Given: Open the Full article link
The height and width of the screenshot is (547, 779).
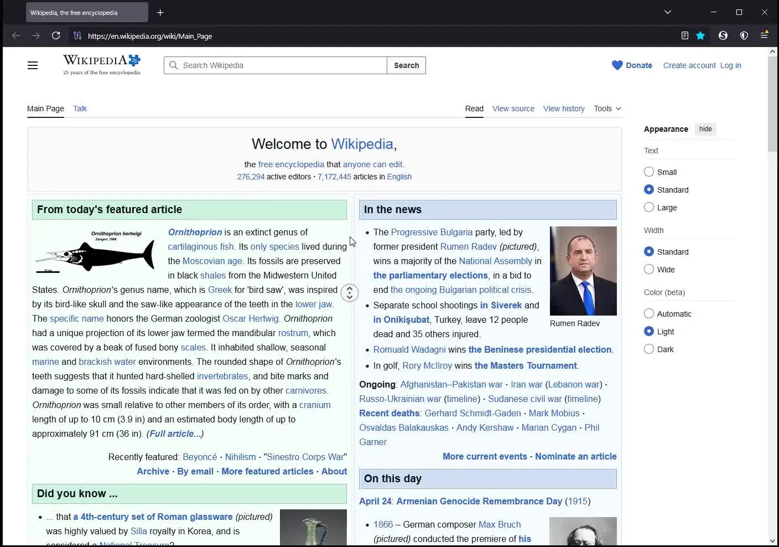Looking at the screenshot, I should (175, 434).
